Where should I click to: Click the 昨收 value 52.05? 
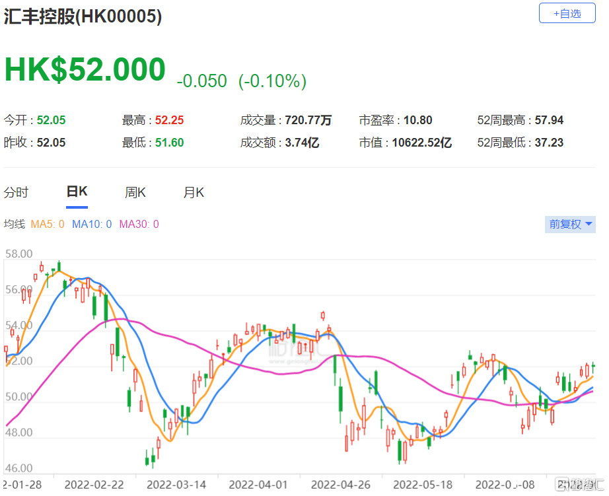51,143
